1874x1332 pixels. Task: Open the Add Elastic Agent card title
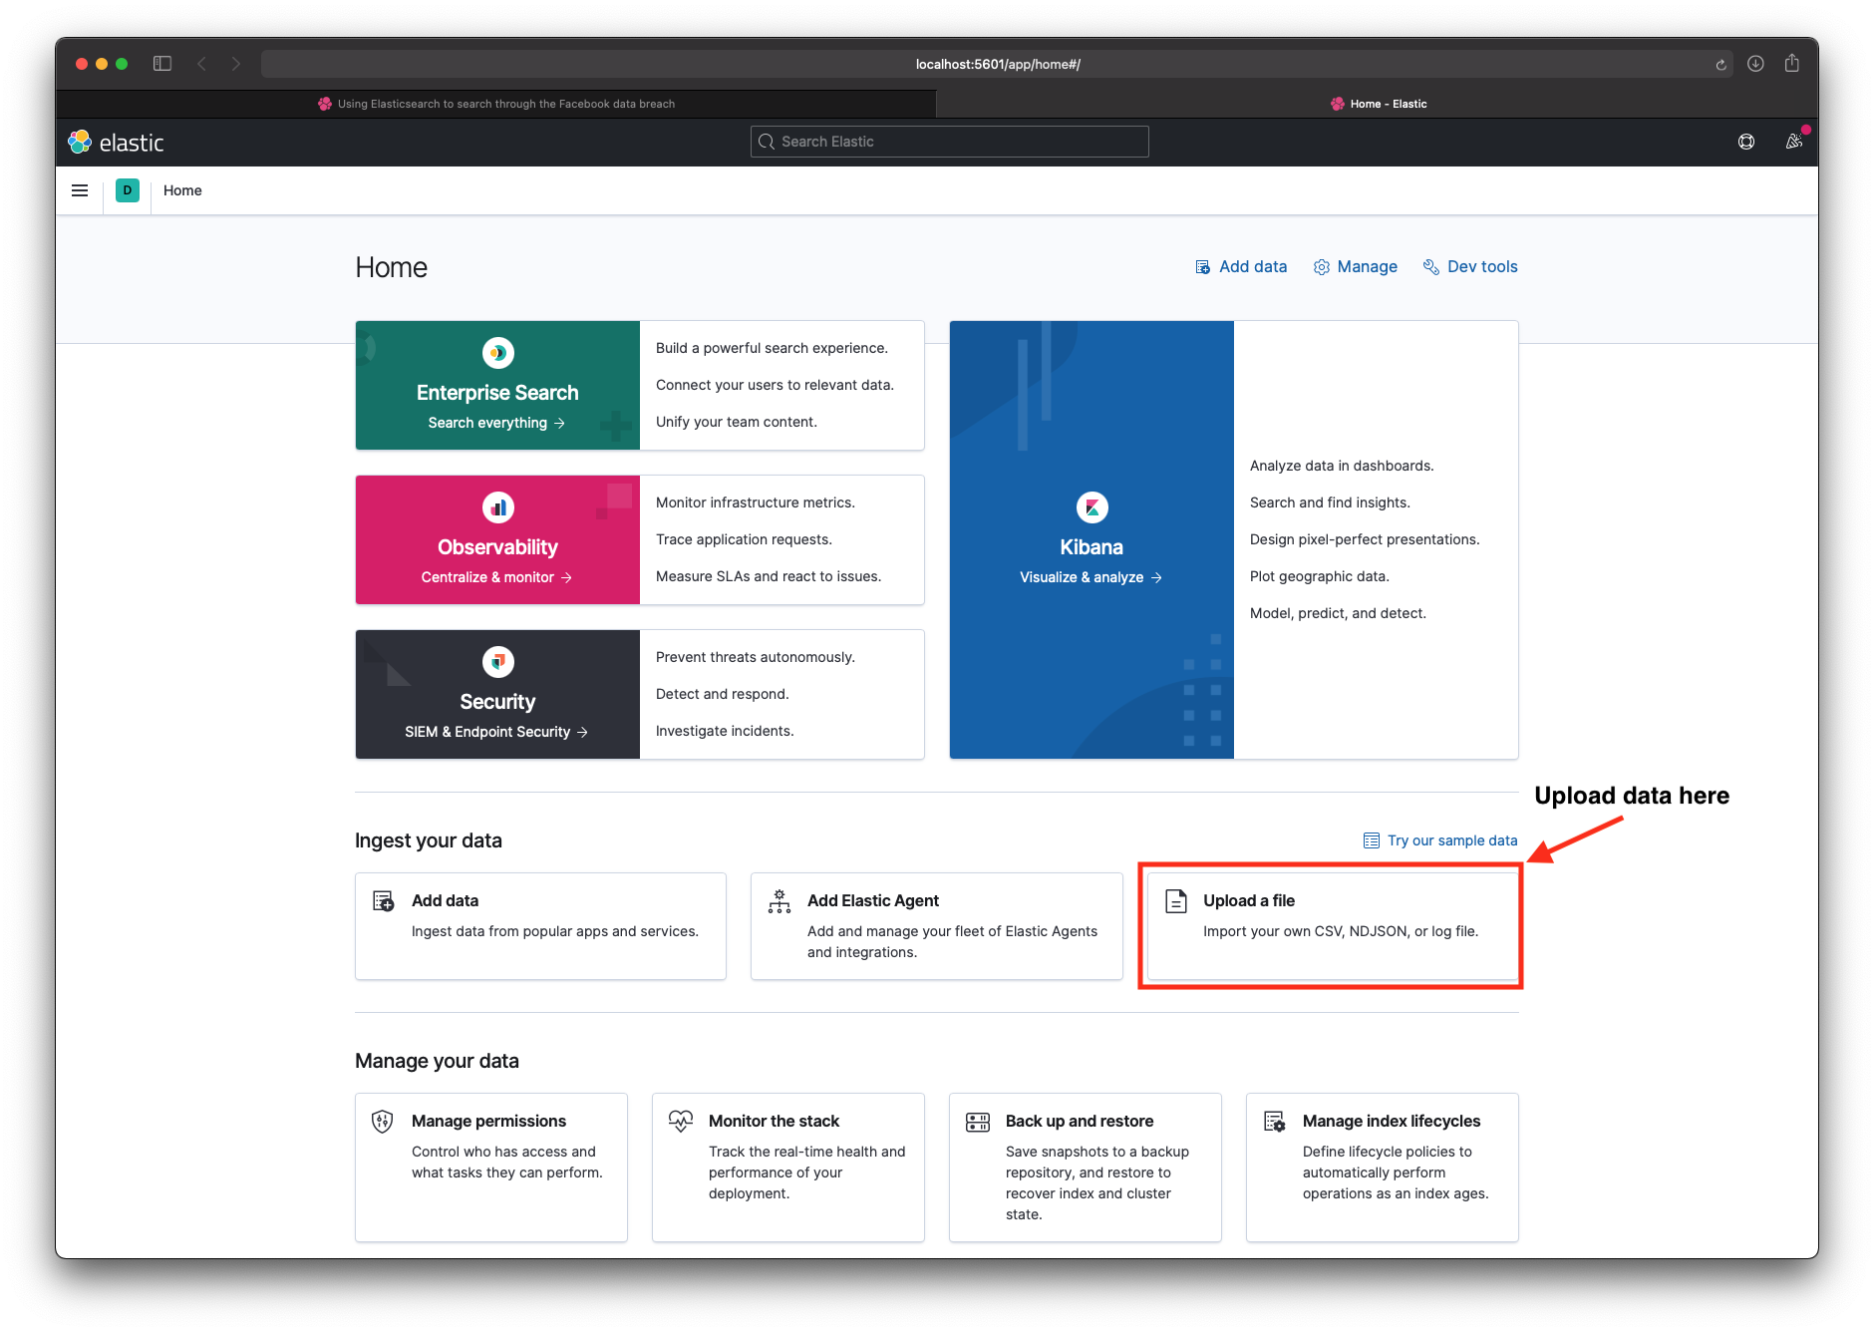click(873, 900)
